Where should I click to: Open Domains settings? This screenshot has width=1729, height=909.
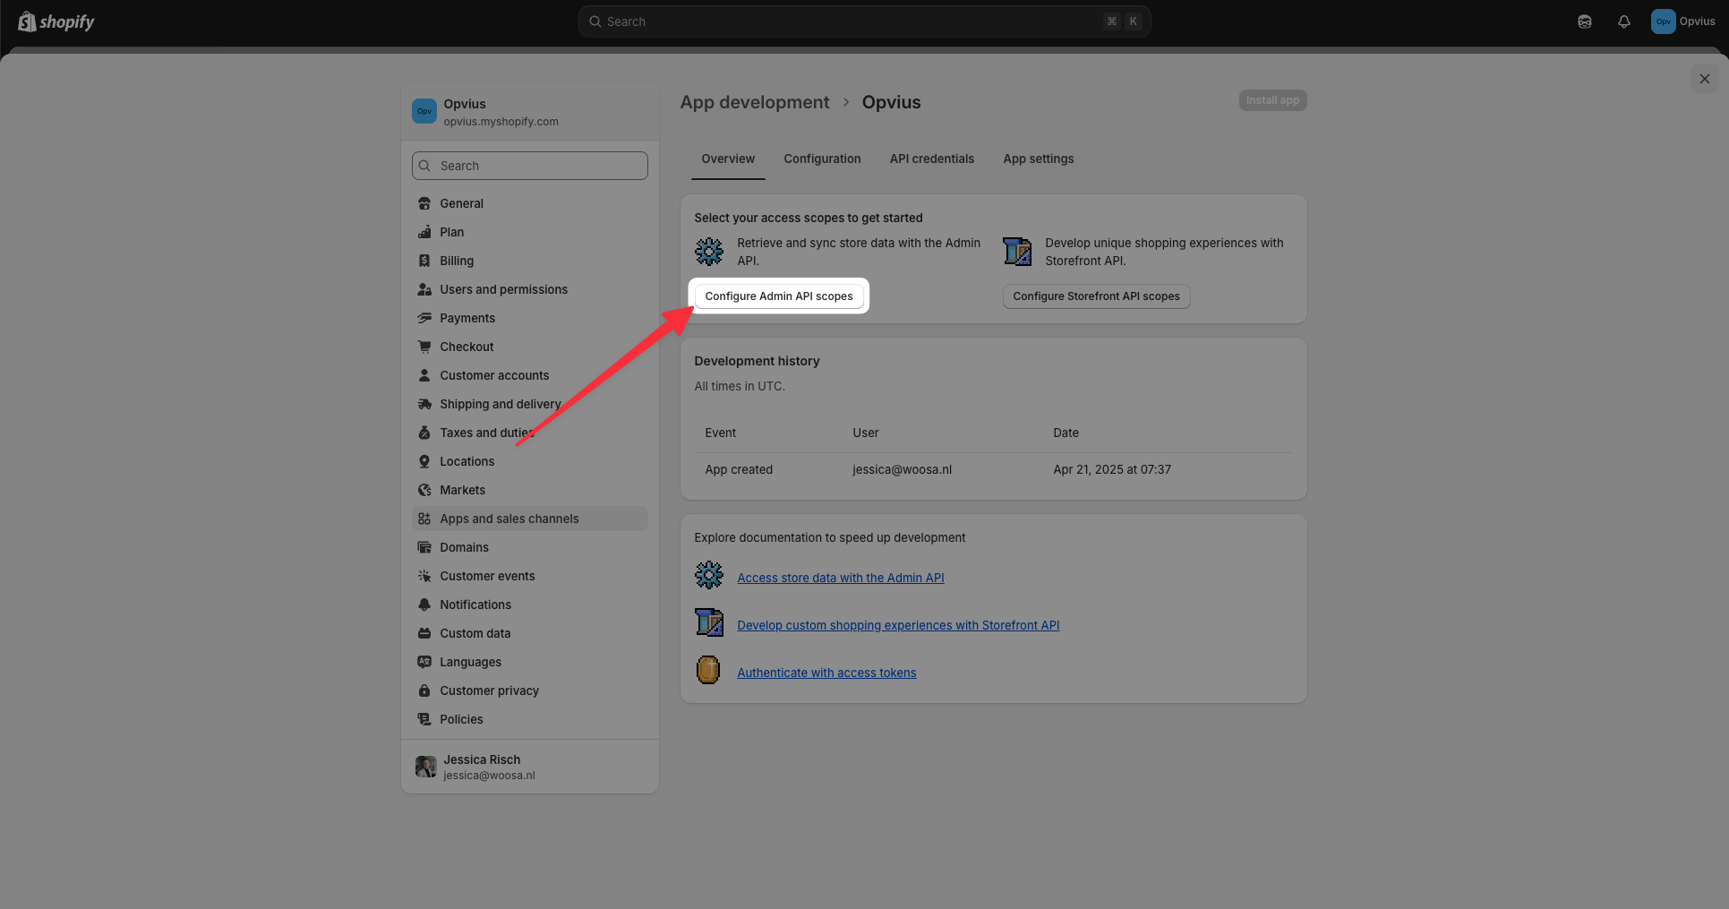(530, 547)
